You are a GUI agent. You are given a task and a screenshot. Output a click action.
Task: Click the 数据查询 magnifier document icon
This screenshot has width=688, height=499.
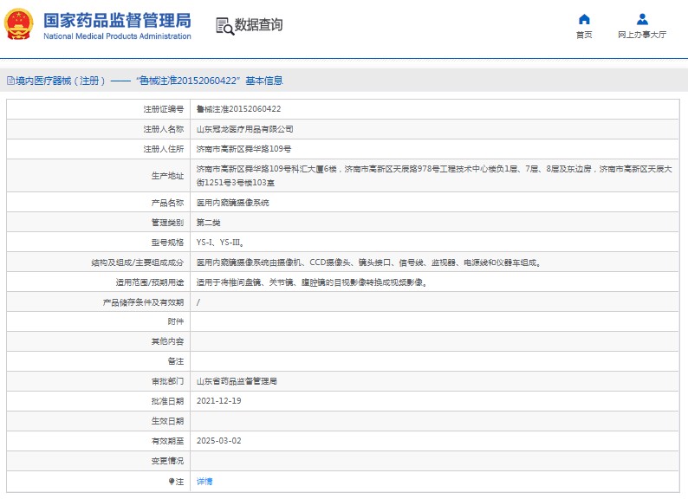coord(224,26)
